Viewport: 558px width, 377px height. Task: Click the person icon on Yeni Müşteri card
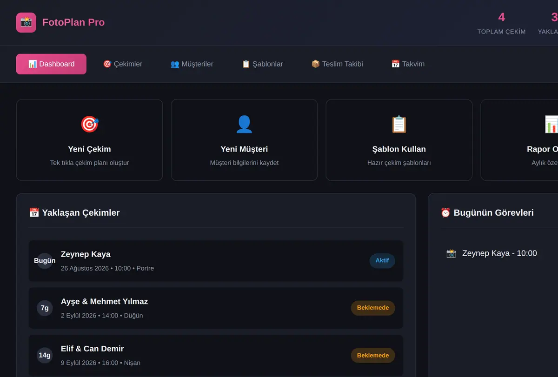(244, 124)
